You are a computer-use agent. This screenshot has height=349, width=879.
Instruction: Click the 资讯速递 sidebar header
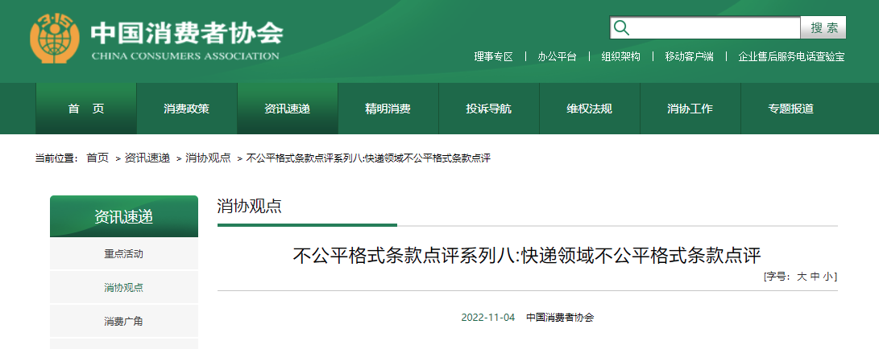point(124,216)
